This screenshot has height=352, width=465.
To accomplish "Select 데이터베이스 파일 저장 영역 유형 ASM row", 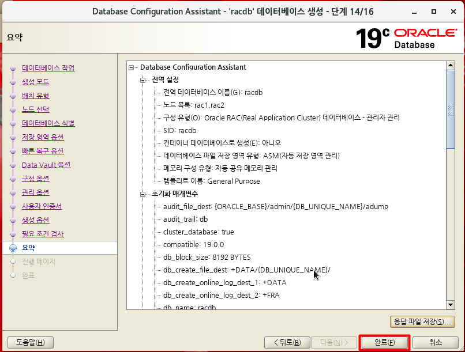I will tap(251, 156).
